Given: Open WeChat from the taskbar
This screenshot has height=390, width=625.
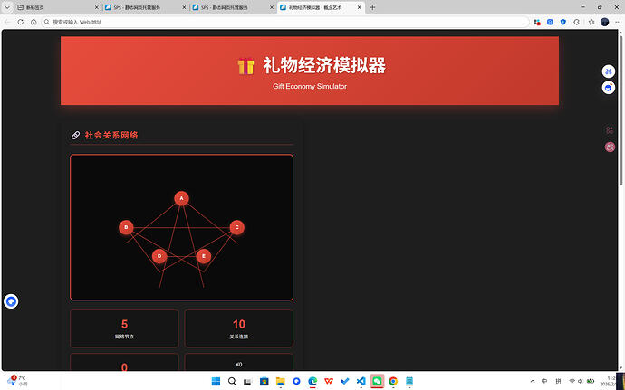Looking at the screenshot, I should [377, 381].
